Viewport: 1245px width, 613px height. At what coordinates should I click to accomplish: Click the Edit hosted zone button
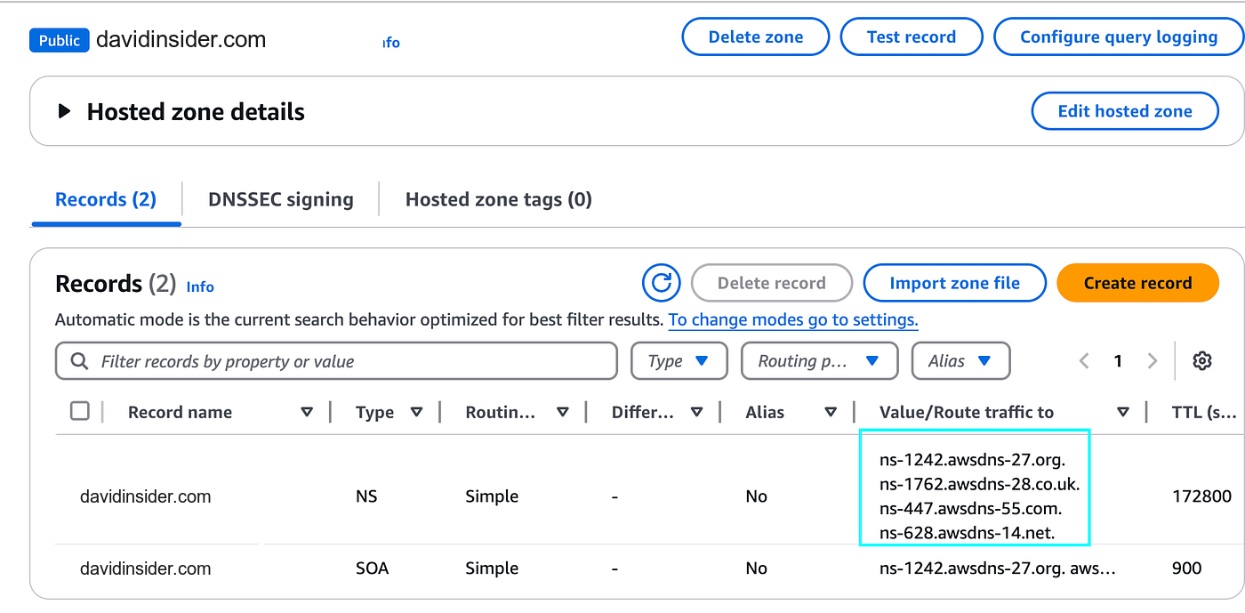(x=1125, y=111)
